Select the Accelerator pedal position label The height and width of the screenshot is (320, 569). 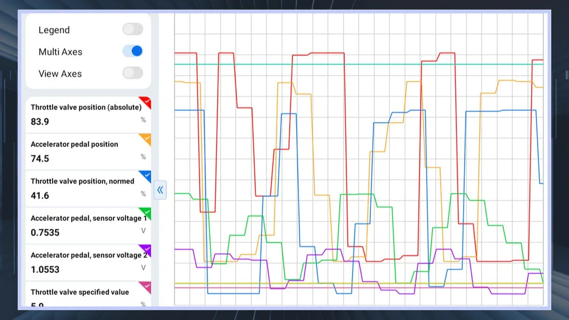point(74,144)
